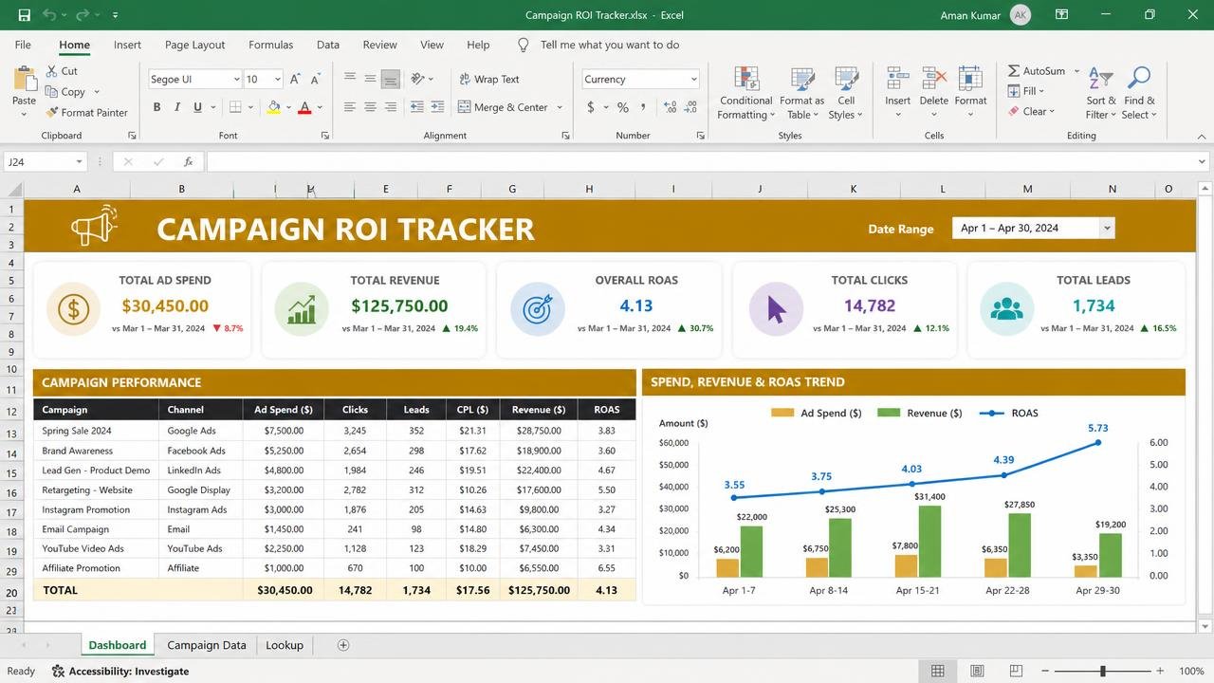Viewport: 1214px width, 683px height.
Task: Click the Format as Table icon
Action: coord(802,80)
